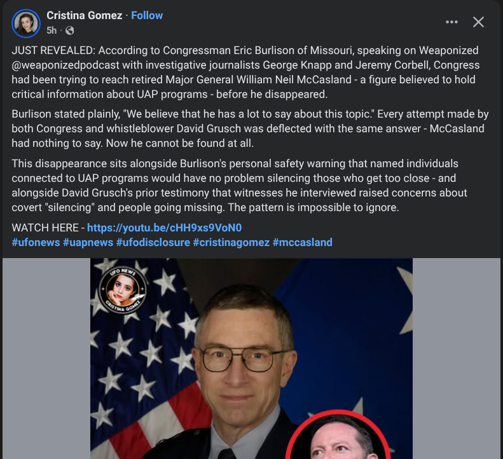
Task: Click the "JUST REVEALED" post paragraph
Action: (x=245, y=72)
